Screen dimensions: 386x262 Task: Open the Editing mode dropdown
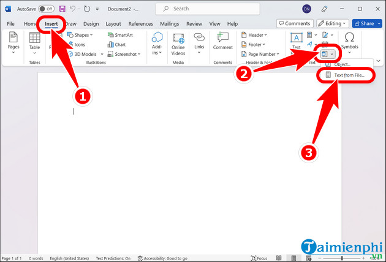pyautogui.click(x=332, y=23)
